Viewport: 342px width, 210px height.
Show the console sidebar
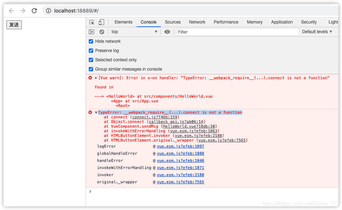pyautogui.click(x=91, y=32)
